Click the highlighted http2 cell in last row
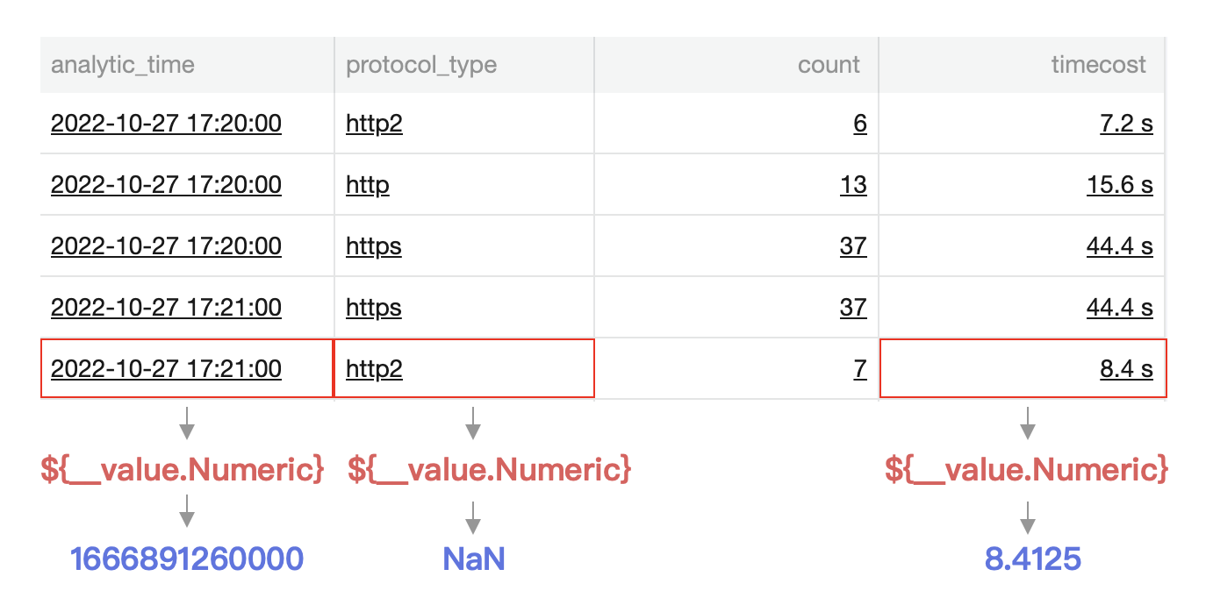This screenshot has width=1206, height=612. point(374,369)
